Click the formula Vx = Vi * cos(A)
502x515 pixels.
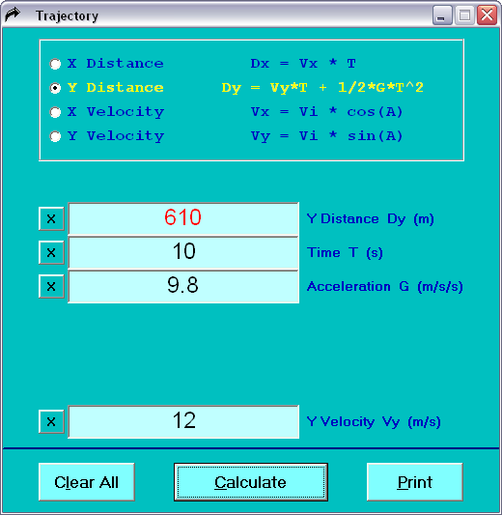click(x=327, y=112)
